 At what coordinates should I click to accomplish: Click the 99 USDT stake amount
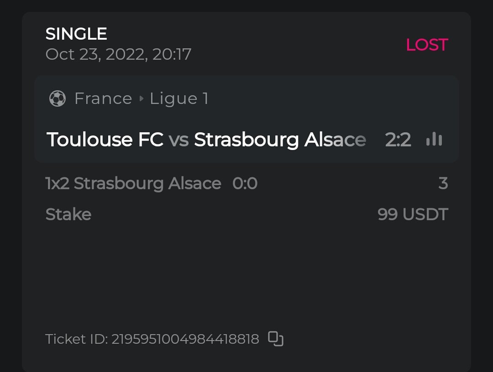(x=413, y=214)
